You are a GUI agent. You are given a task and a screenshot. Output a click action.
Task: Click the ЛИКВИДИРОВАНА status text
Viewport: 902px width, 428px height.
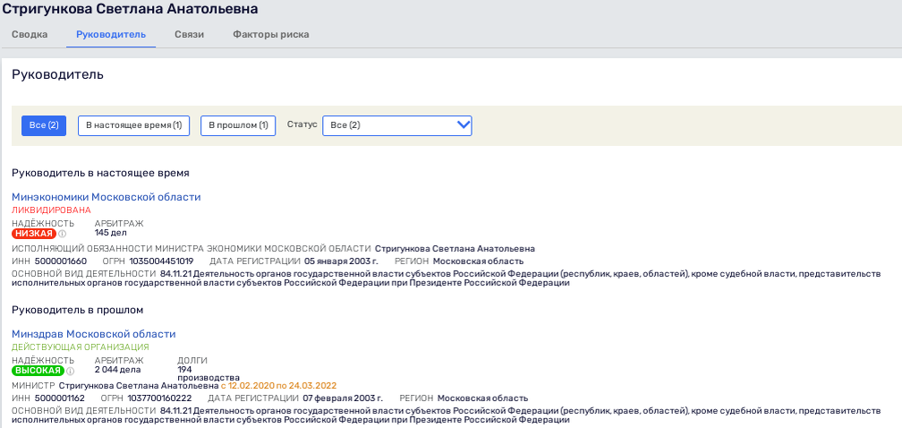click(x=51, y=210)
